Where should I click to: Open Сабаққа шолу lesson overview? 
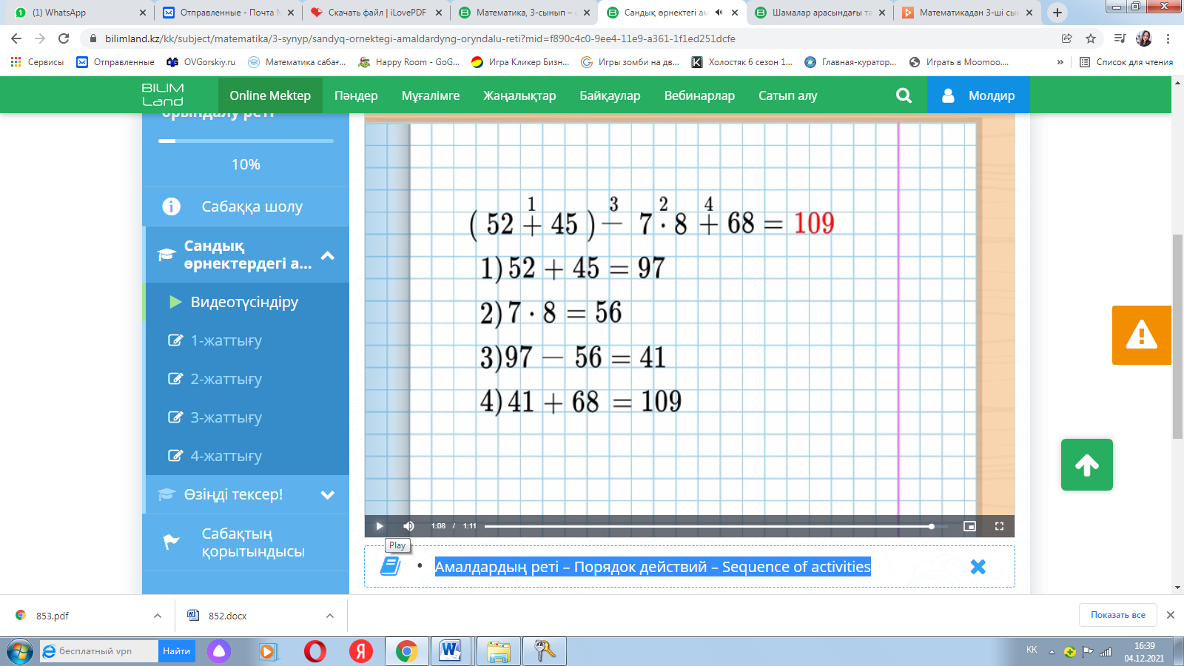pos(246,206)
